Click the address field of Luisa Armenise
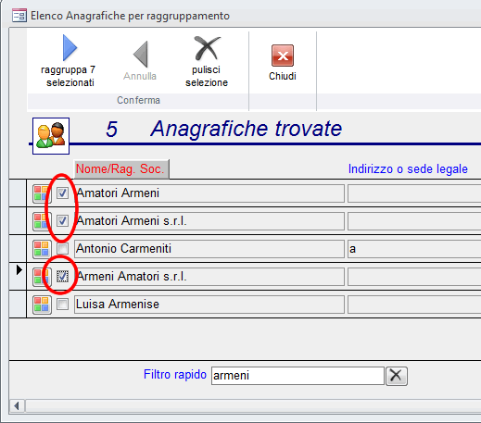This screenshot has width=481, height=423. 414,305
